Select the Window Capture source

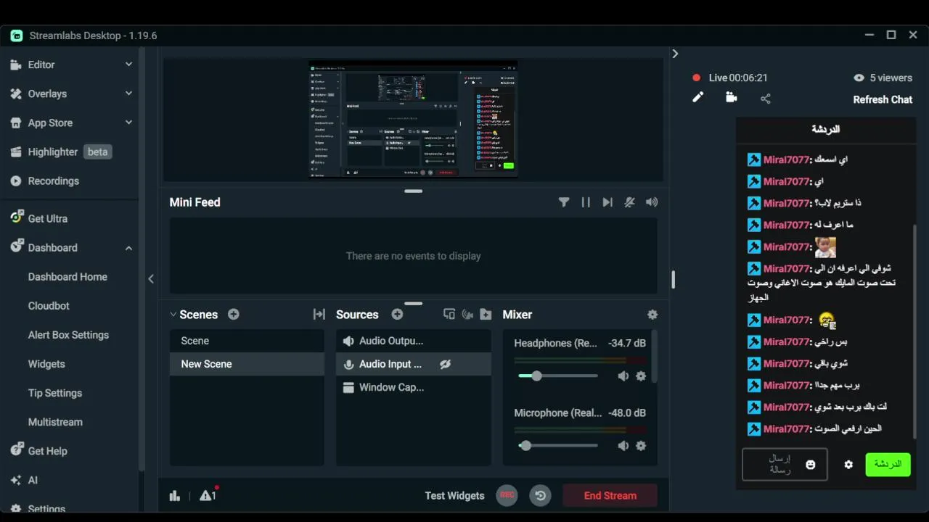(414, 387)
